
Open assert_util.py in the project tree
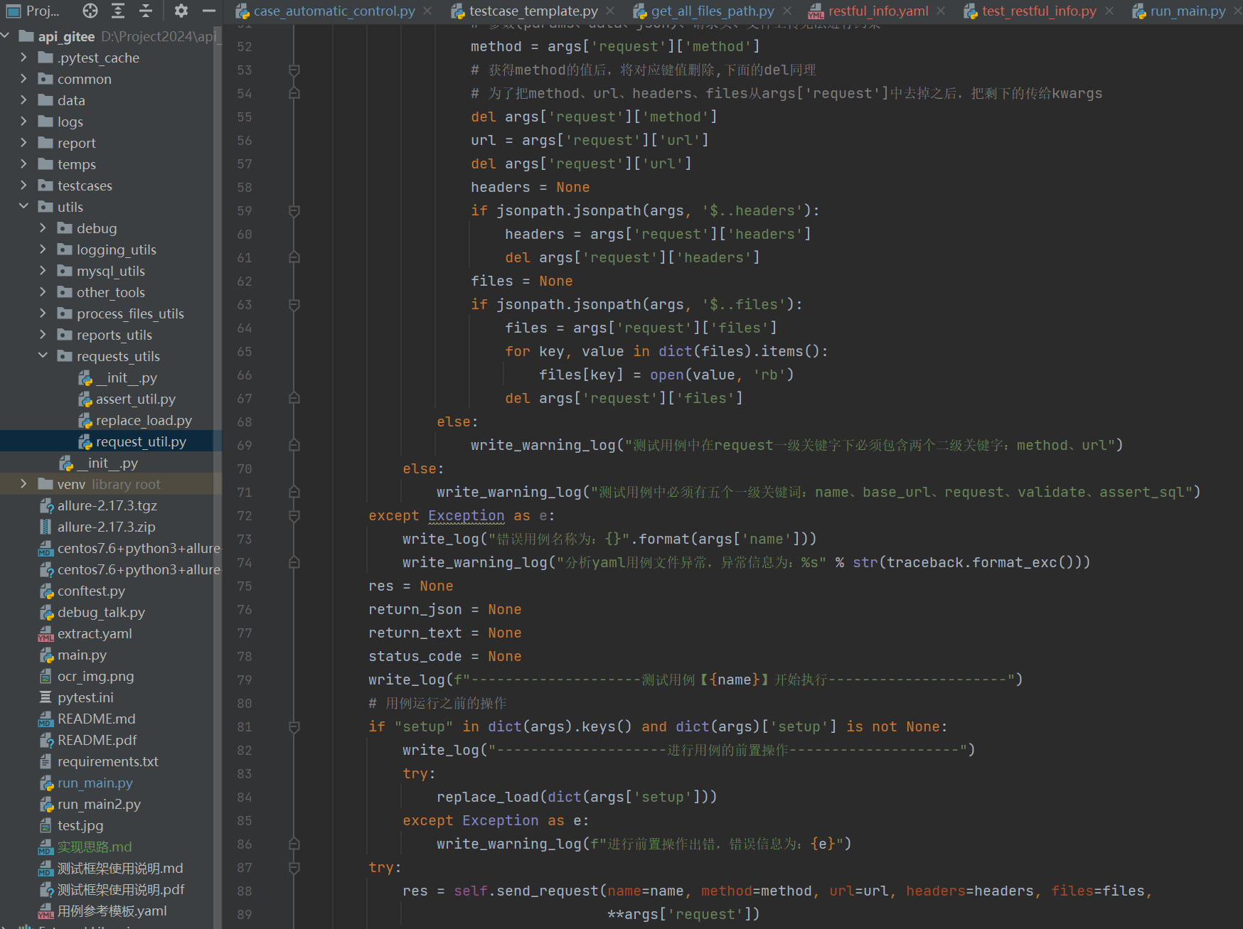[x=135, y=399]
